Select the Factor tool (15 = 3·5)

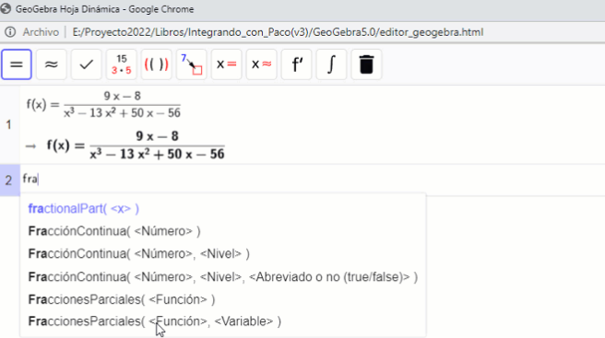[121, 64]
